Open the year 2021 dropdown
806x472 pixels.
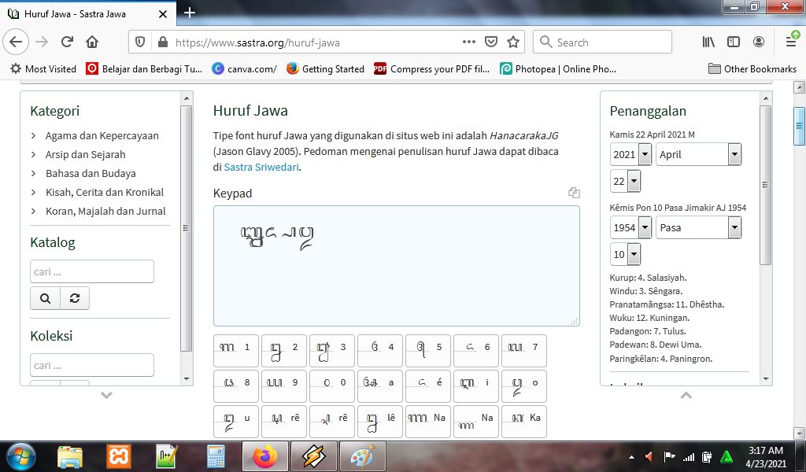click(630, 154)
